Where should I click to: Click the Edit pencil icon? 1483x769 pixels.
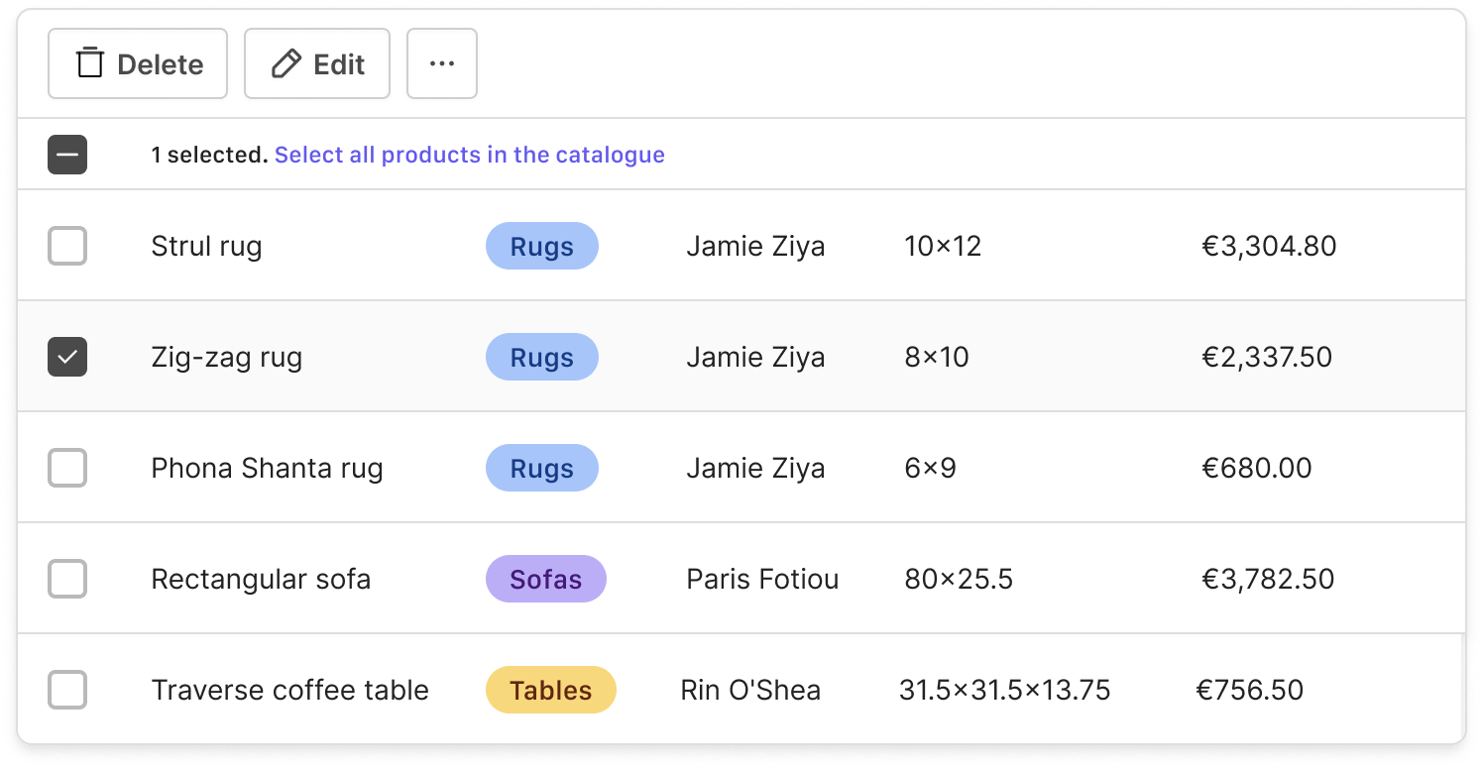tap(286, 64)
